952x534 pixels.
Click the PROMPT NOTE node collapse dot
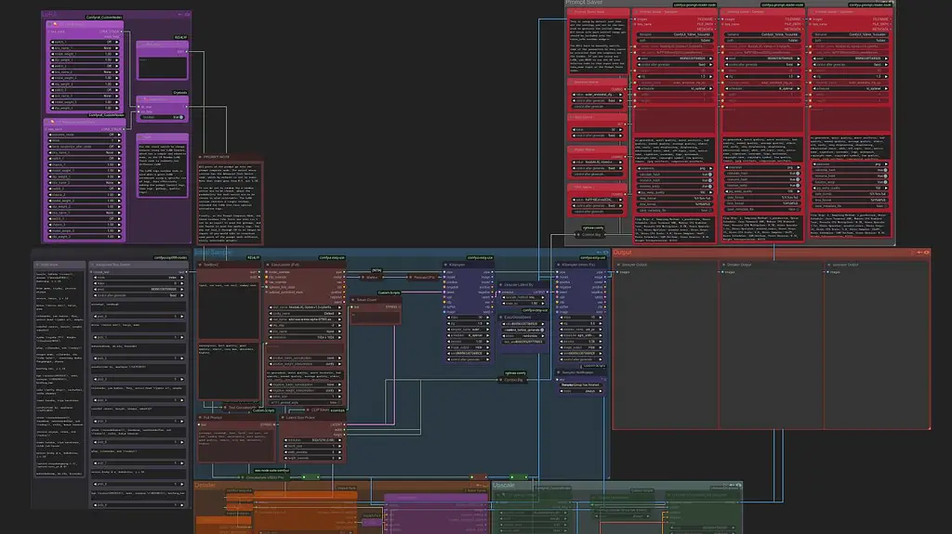(x=200, y=157)
